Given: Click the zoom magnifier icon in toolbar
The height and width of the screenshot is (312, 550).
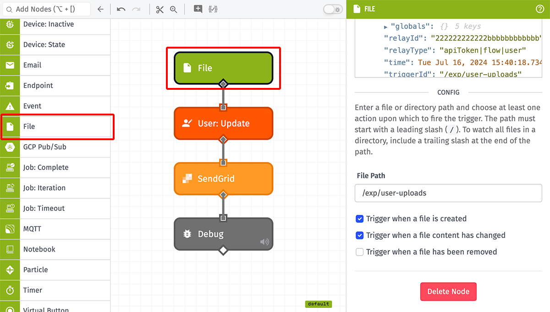Looking at the screenshot, I should [174, 9].
